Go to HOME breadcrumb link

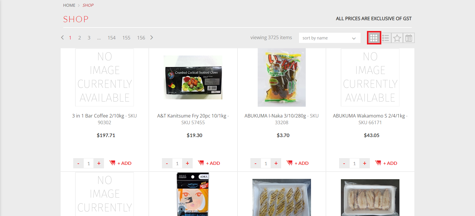tap(69, 5)
